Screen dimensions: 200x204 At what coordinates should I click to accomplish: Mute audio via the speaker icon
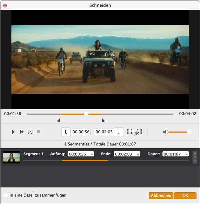165,132
